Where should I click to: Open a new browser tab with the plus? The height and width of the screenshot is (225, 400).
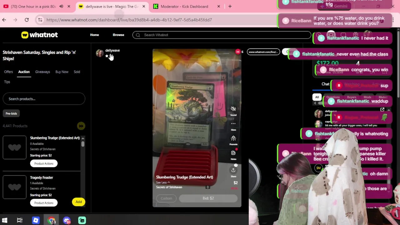[230, 6]
